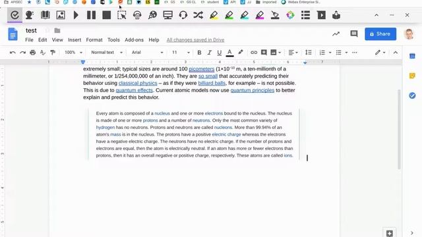422x237 pixels.
Task: Open the font size 11 dropdown
Action: (181, 53)
